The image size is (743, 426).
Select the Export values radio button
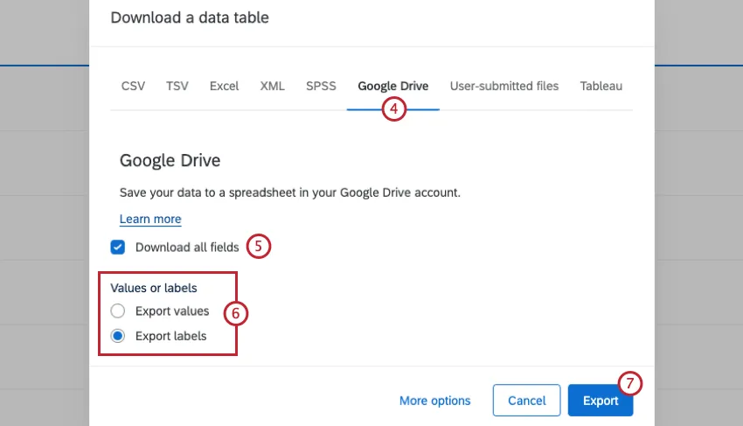tap(118, 311)
